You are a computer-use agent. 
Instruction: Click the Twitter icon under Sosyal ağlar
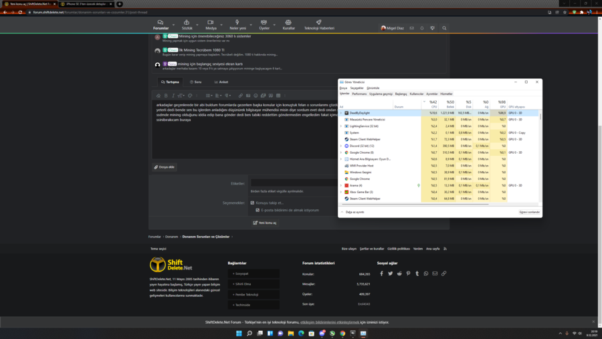pyautogui.click(x=391, y=273)
